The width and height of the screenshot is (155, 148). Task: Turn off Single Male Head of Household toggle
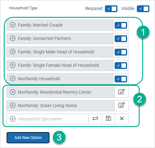(121, 52)
